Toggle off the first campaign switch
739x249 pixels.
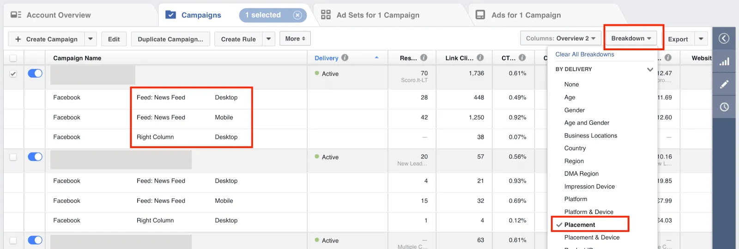point(35,73)
